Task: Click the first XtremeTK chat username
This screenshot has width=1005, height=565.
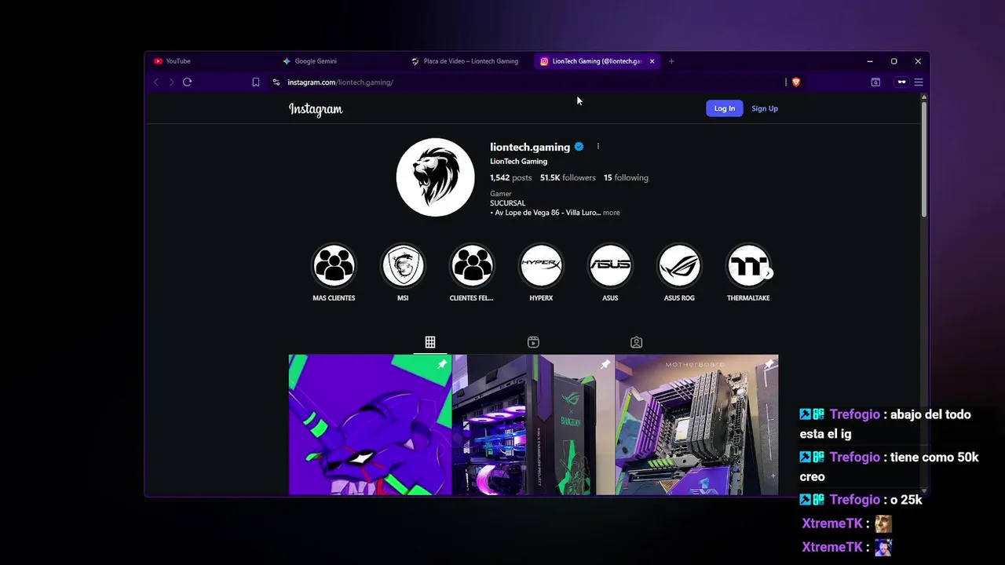Action: [x=832, y=523]
